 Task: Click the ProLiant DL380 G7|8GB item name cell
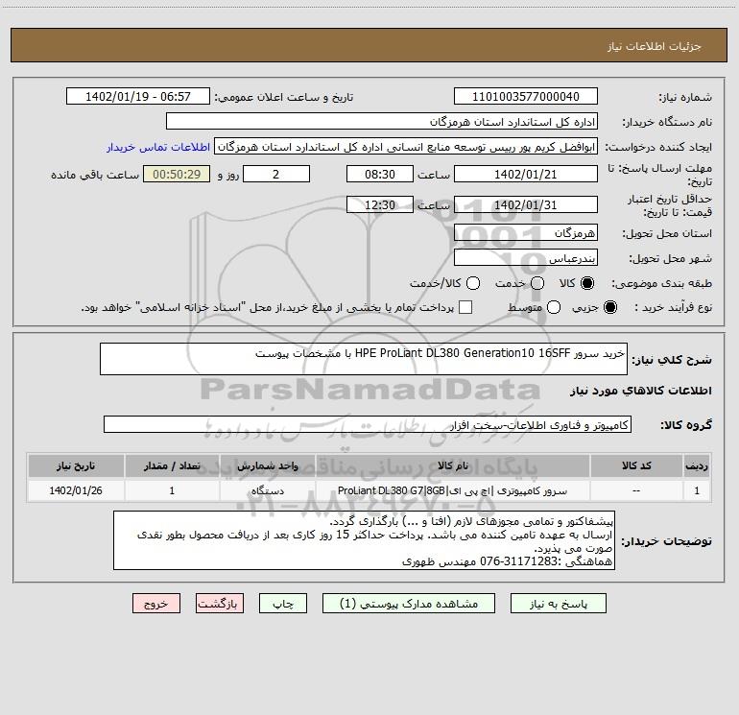pyautogui.click(x=452, y=490)
